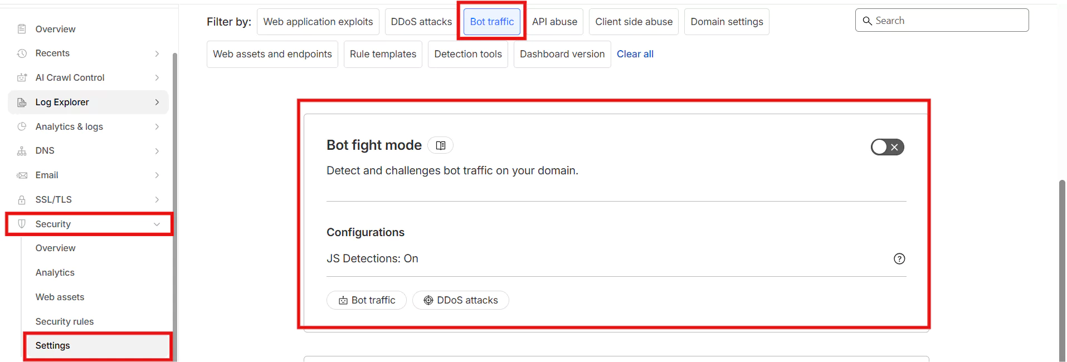Enable the Bot fight mode toggle
Image resolution: width=1067 pixels, height=362 pixels.
tap(887, 147)
